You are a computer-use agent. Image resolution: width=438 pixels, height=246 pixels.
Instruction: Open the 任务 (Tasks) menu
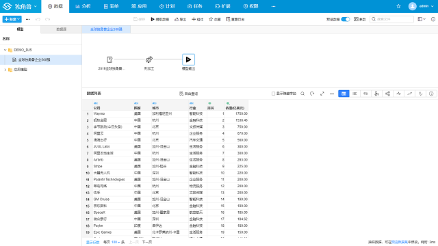194,6
